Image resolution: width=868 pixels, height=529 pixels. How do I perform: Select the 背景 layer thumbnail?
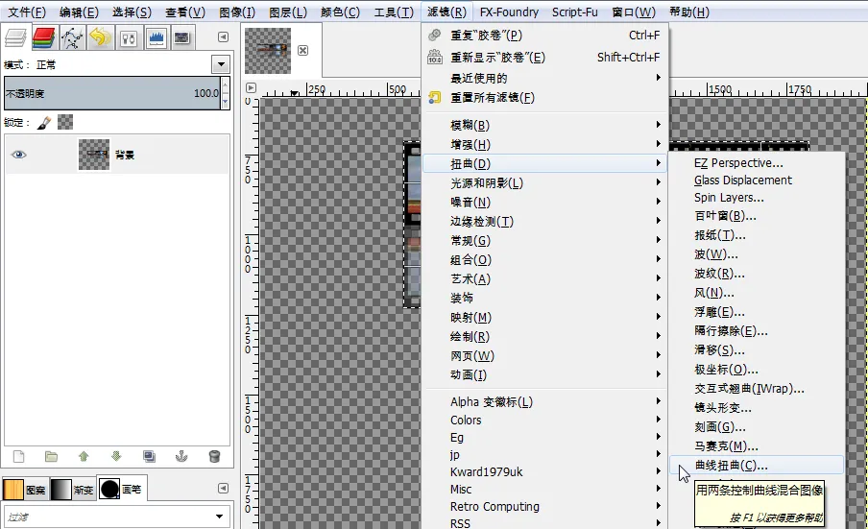coord(94,155)
